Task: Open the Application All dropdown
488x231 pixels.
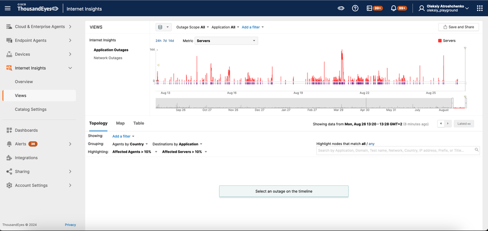Action: [225, 27]
